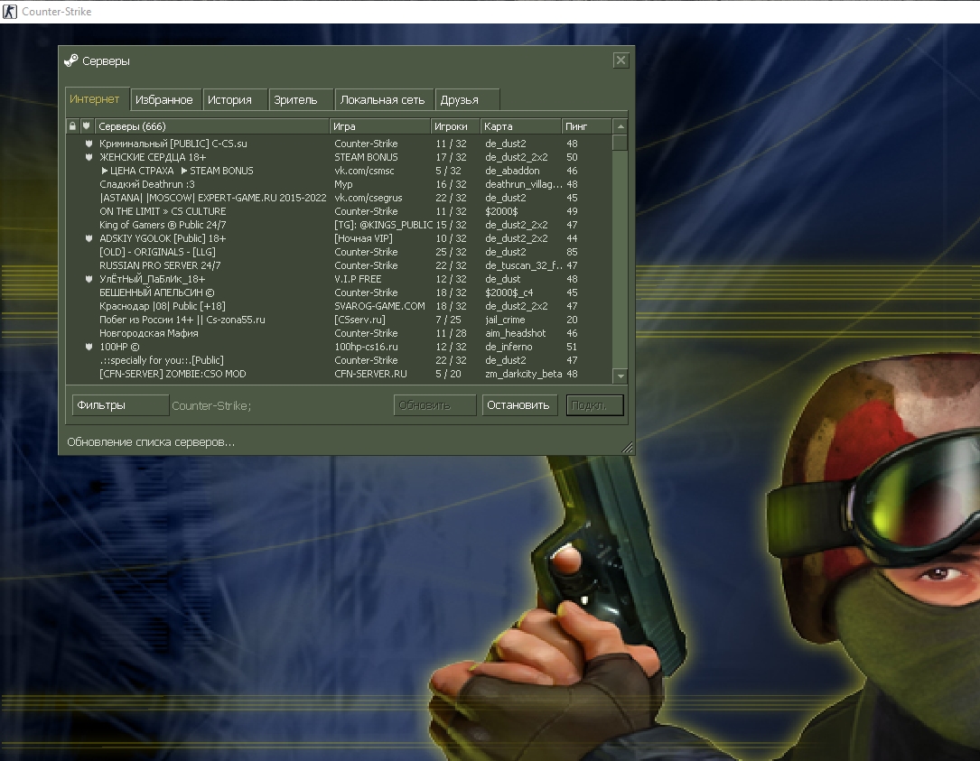This screenshot has height=761, width=980.
Task: Select server ON THE LIMIT » CS CULTURE
Action: pyautogui.click(x=339, y=211)
